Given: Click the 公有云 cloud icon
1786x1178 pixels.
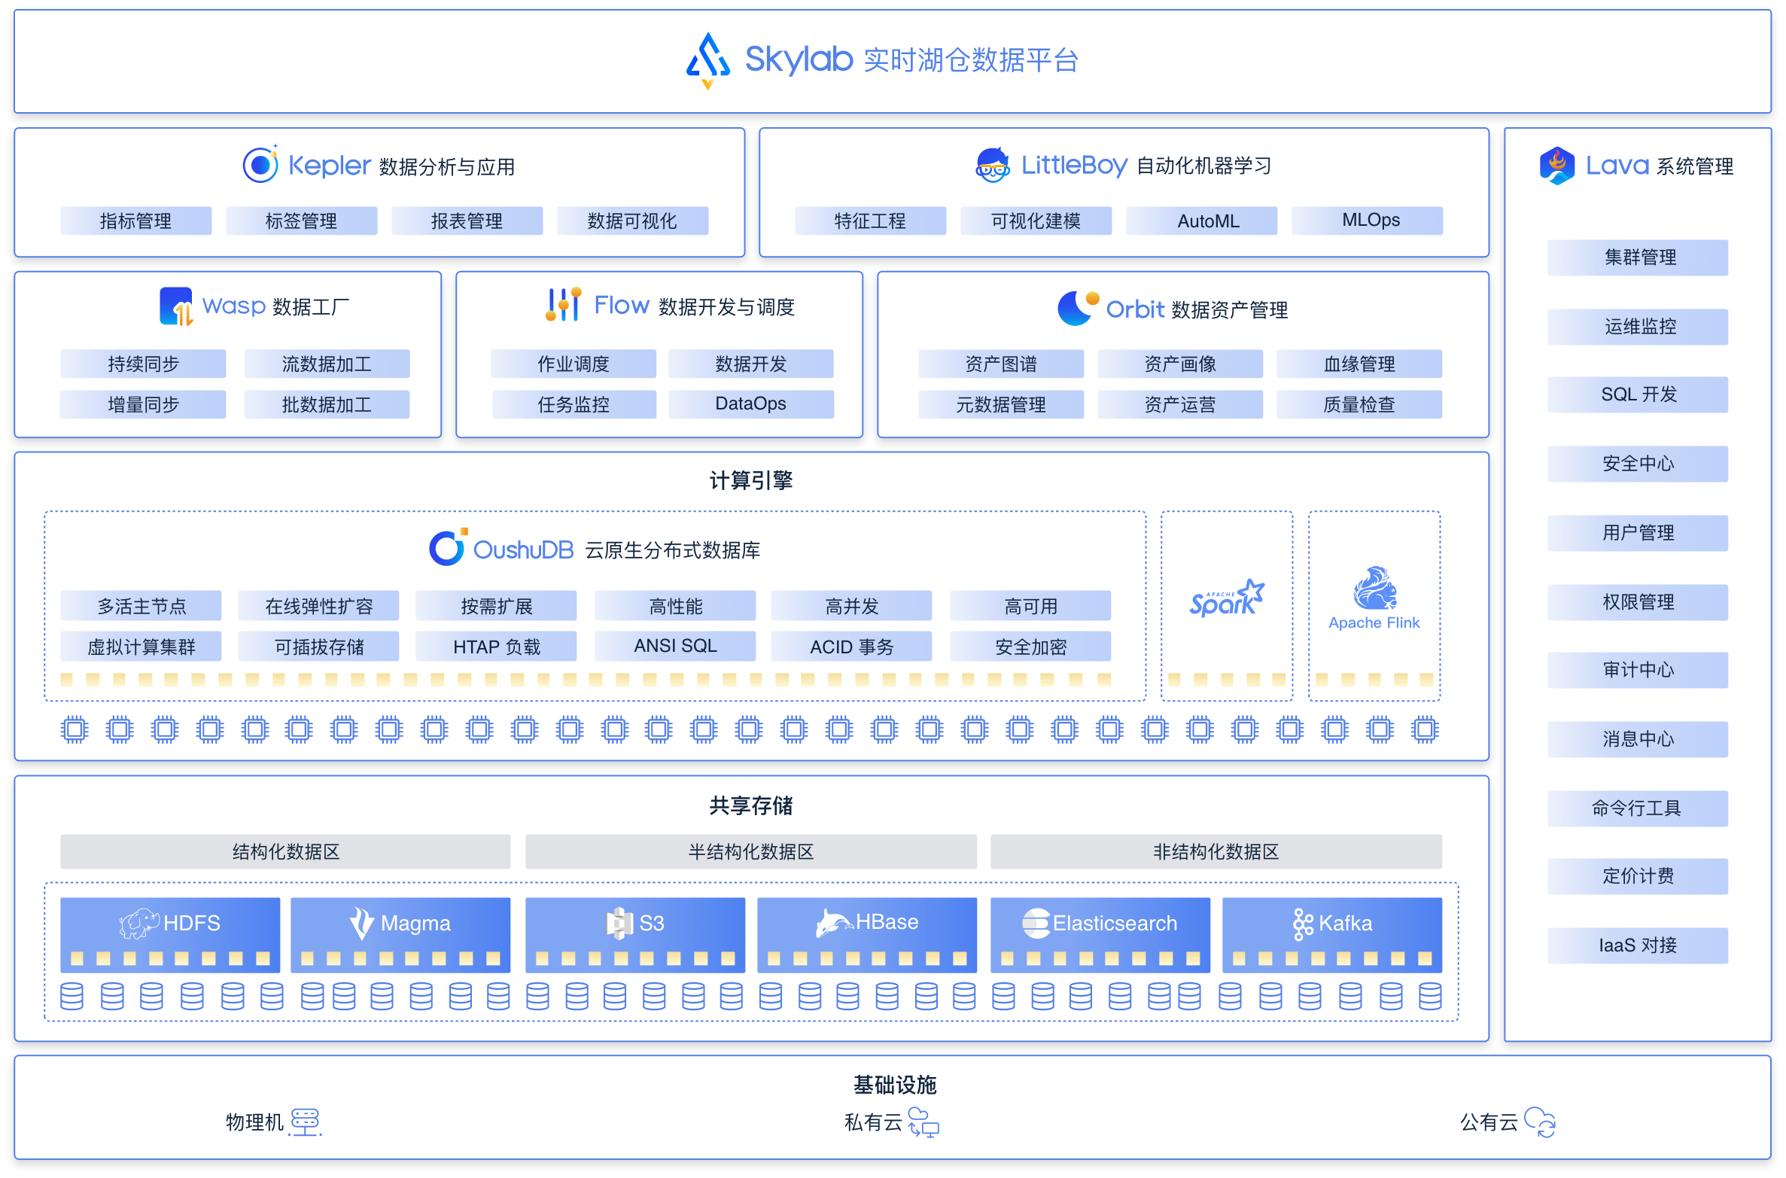Looking at the screenshot, I should click(x=1540, y=1122).
